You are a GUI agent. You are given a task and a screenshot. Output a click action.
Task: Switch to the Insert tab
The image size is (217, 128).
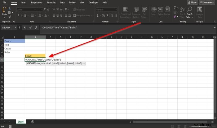point(24,2)
